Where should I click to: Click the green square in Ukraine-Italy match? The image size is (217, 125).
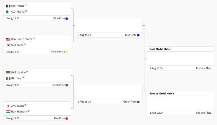click(67, 85)
